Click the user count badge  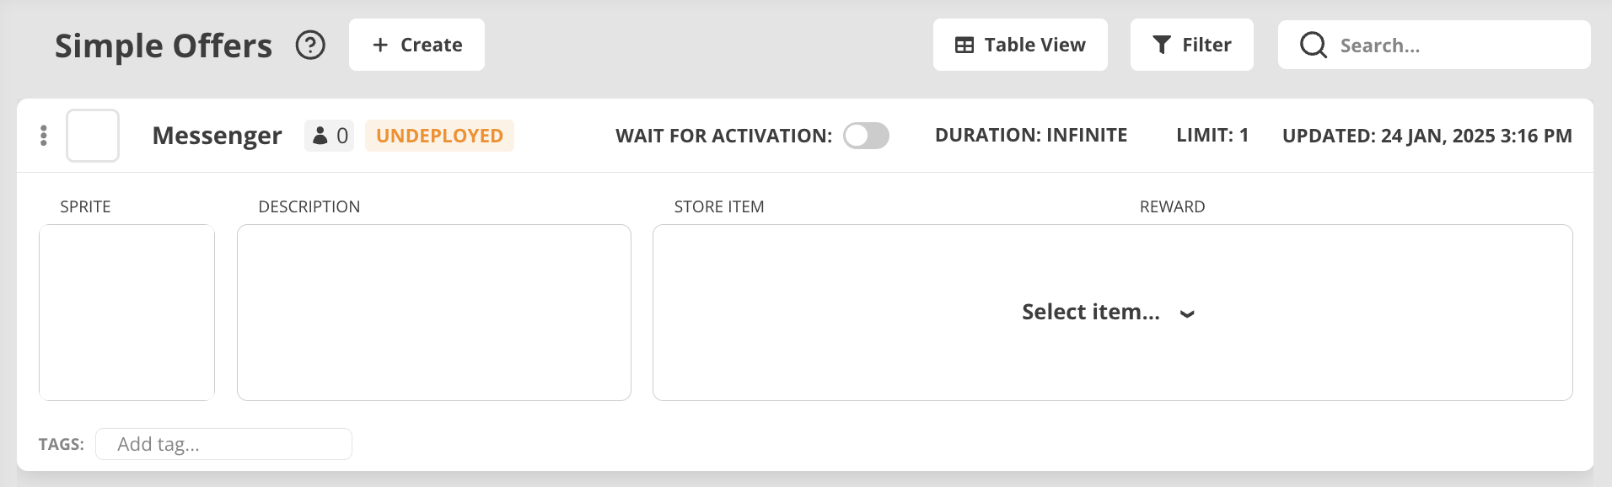tap(330, 136)
